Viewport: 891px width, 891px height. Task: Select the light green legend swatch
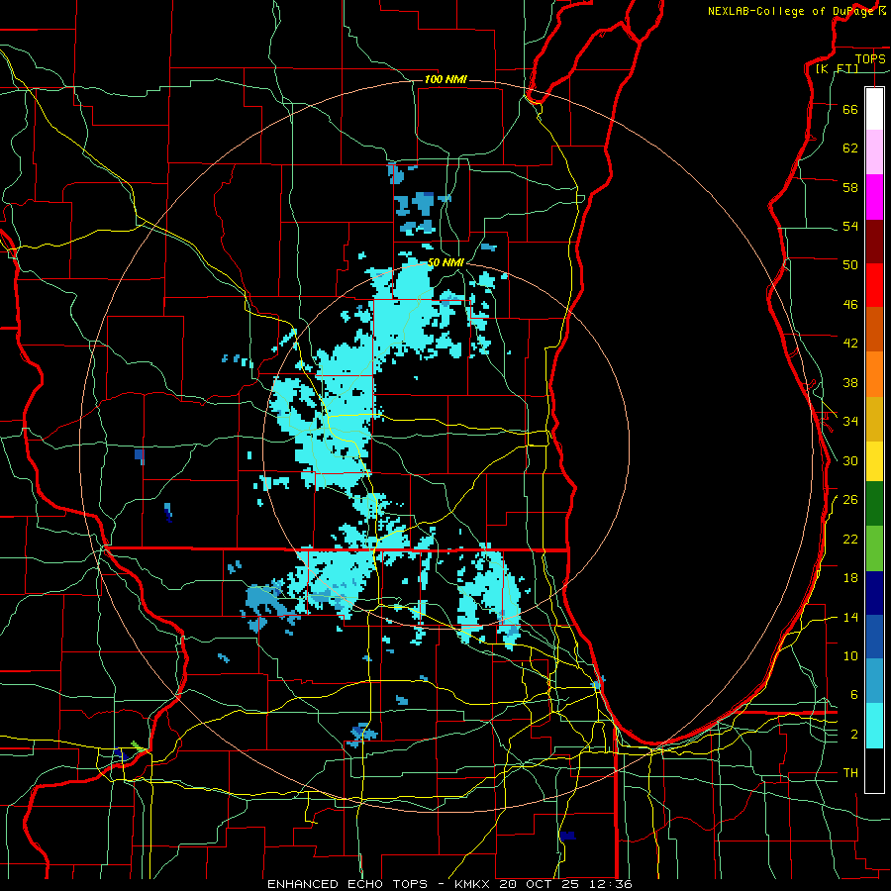click(x=874, y=548)
